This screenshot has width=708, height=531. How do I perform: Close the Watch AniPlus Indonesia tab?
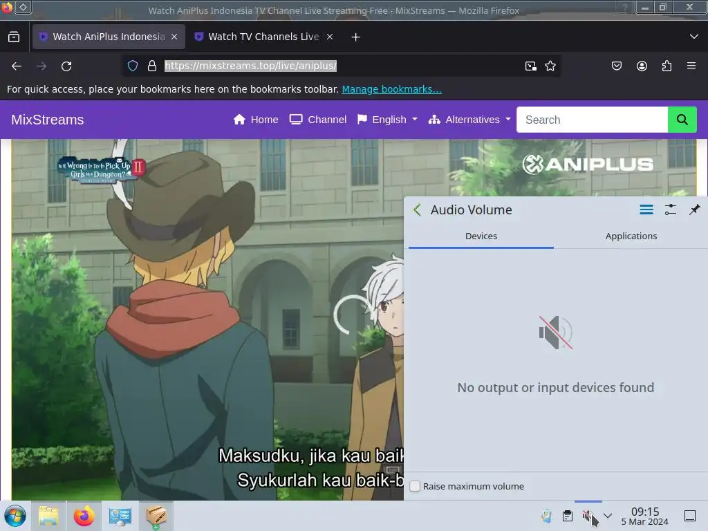pyautogui.click(x=174, y=37)
